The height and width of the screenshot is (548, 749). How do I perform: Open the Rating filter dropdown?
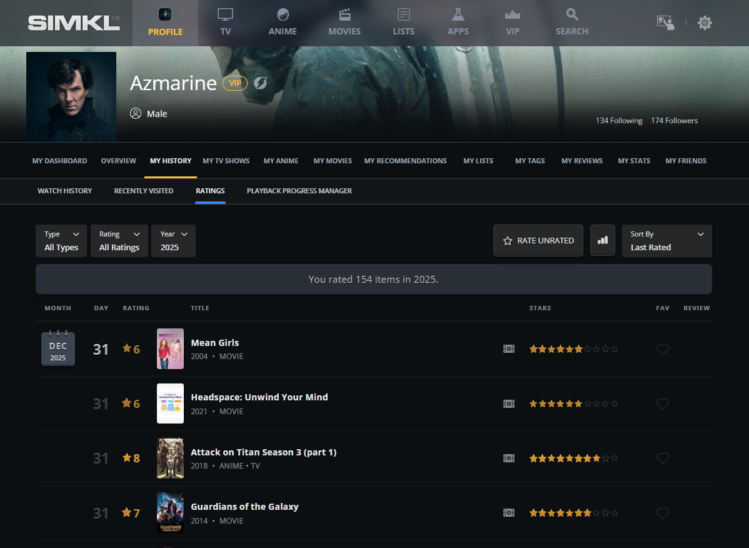(119, 241)
